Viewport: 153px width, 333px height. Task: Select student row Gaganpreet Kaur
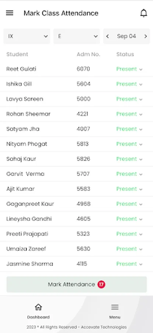[76, 204]
